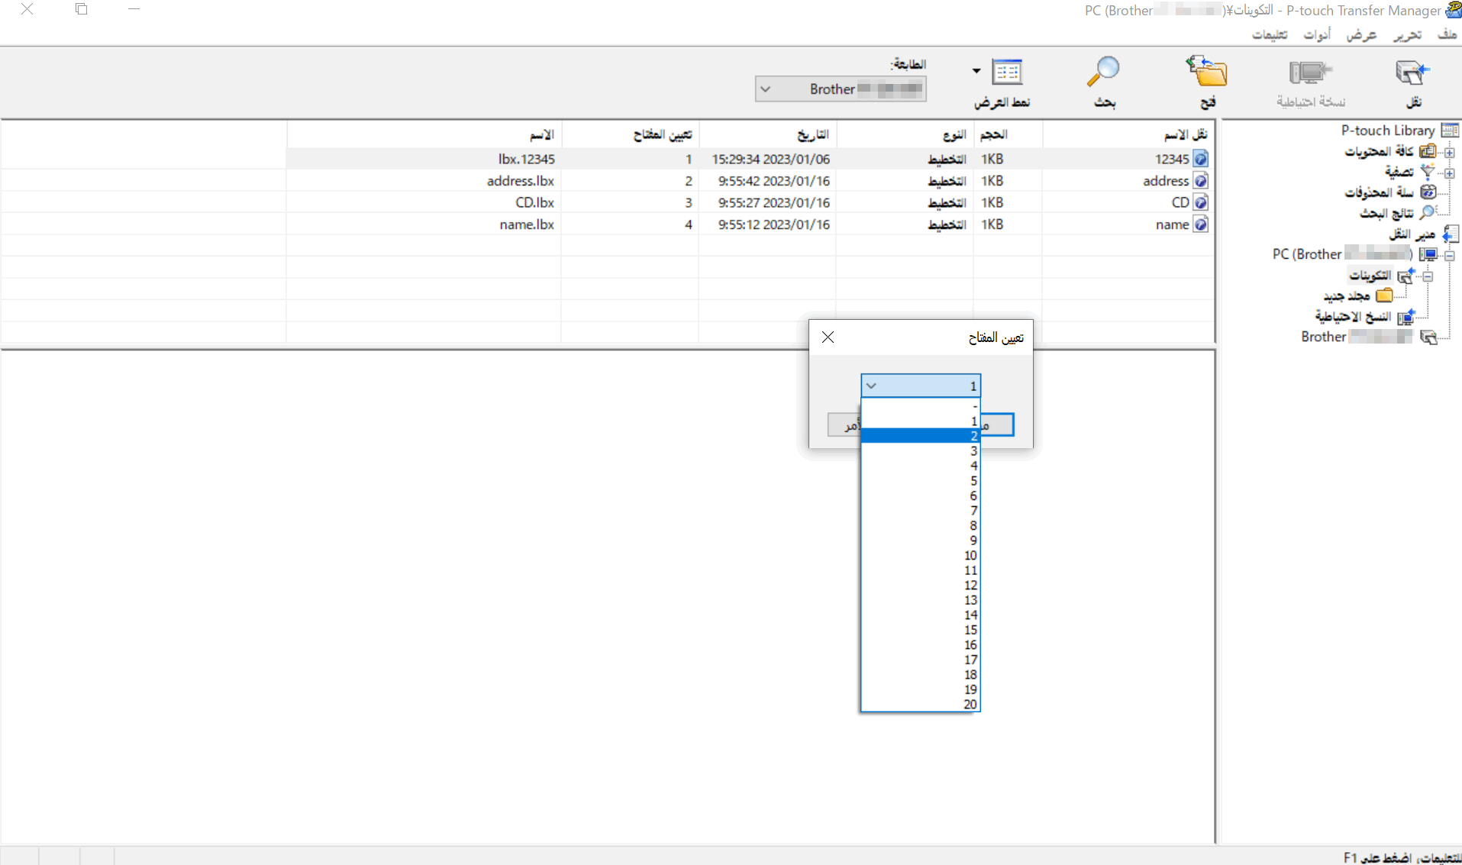Image resolution: width=1462 pixels, height=865 pixels.
Task: Open the Tools (أدوات) menu
Action: click(x=1316, y=34)
